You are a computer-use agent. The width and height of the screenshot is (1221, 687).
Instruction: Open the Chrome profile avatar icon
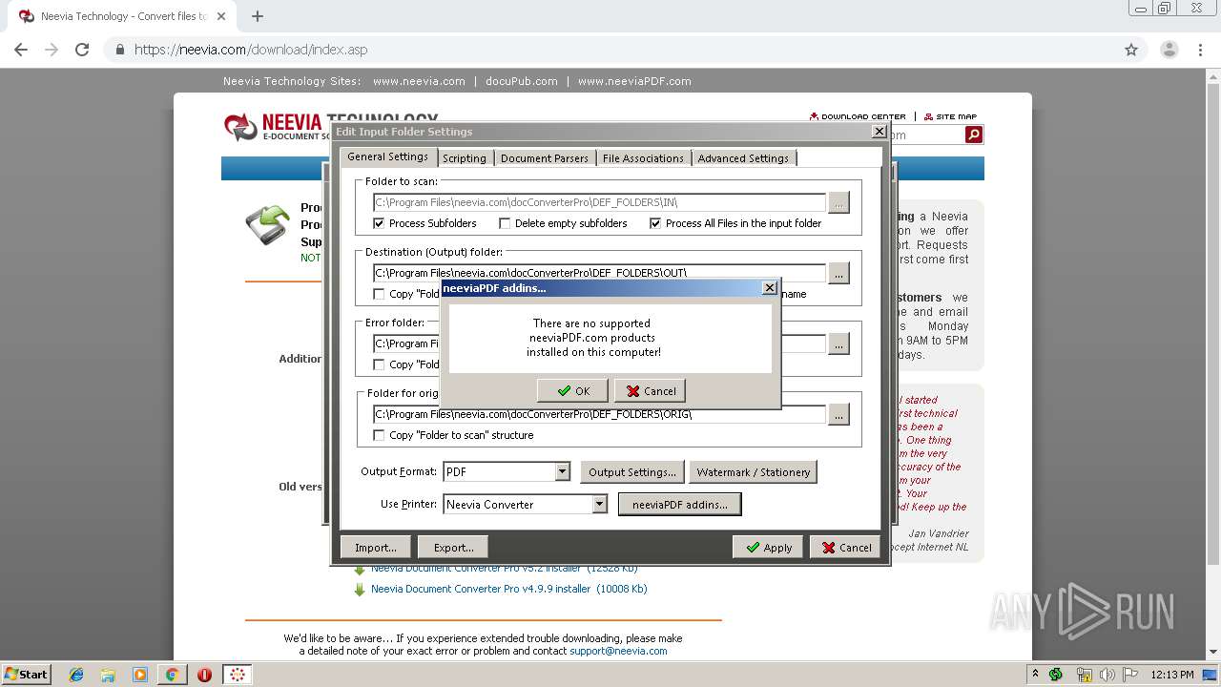pos(1169,50)
